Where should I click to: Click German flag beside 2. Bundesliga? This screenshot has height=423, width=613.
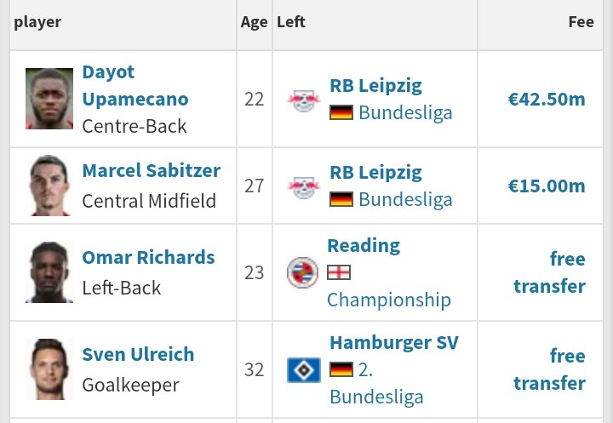click(x=341, y=369)
